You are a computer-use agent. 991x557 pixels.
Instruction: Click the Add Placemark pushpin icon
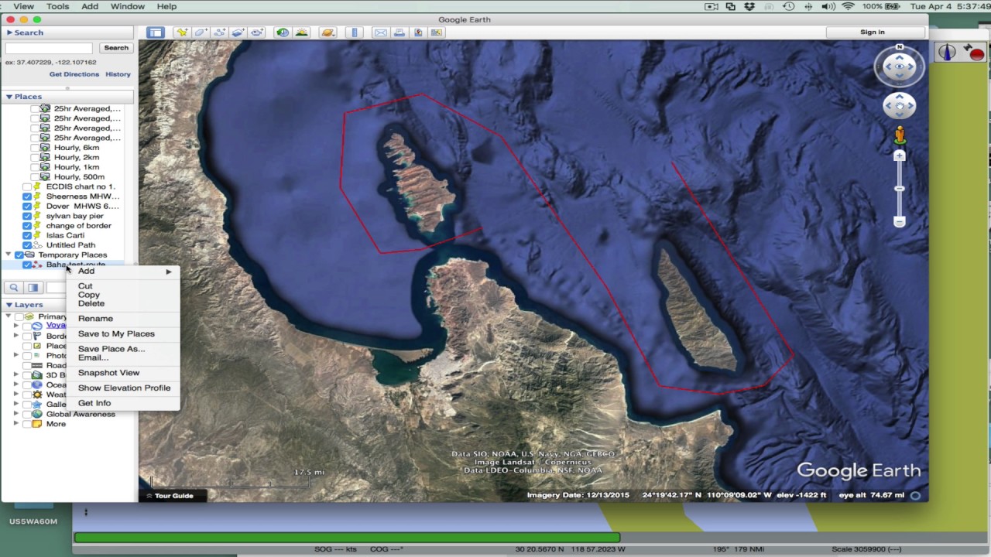(182, 32)
